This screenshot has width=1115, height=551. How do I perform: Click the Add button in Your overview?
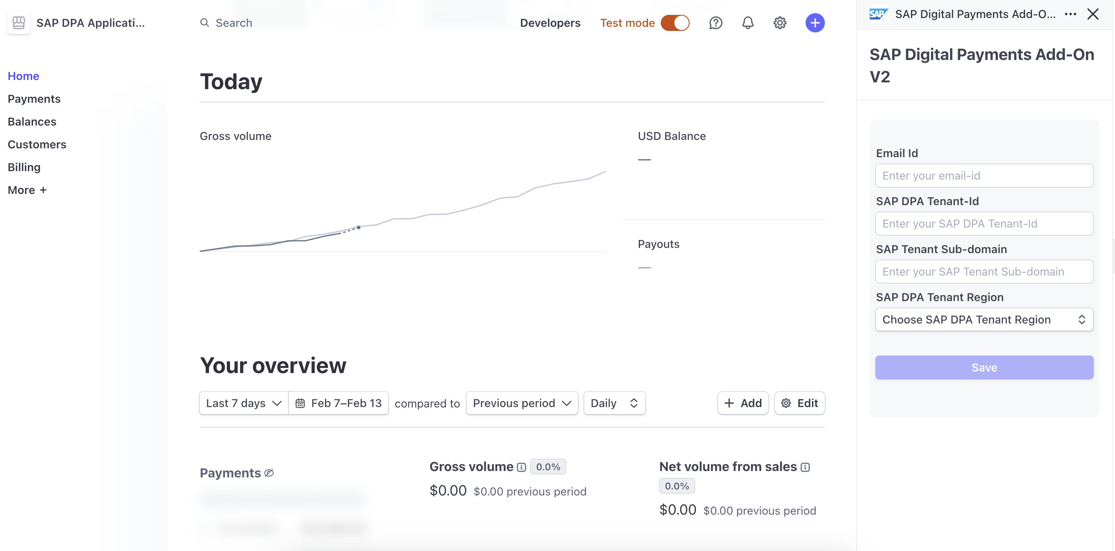point(743,403)
